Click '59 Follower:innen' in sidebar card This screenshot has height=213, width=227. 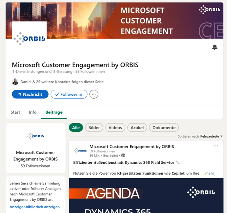35,166
